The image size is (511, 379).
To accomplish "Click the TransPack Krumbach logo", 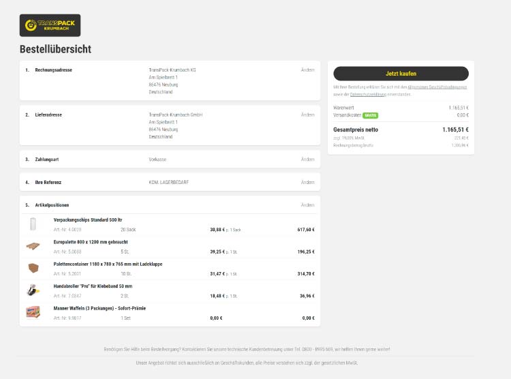I will coord(50,25).
